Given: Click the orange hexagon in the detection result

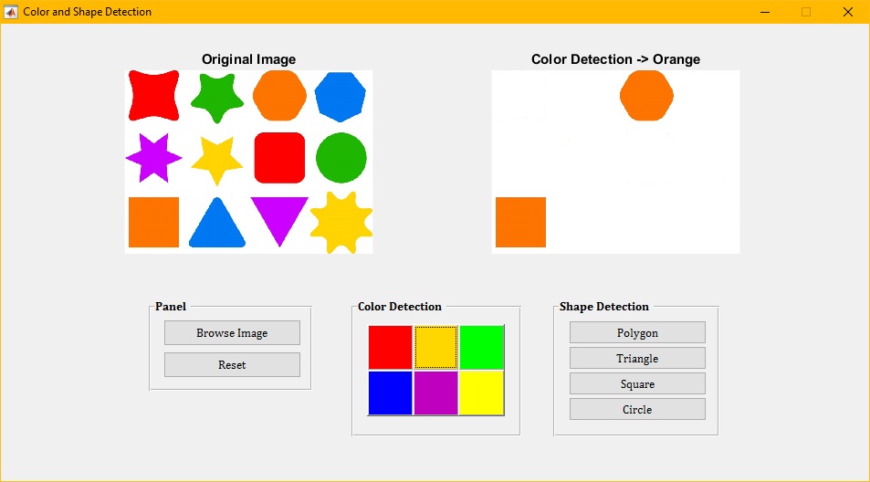Looking at the screenshot, I should tap(646, 95).
